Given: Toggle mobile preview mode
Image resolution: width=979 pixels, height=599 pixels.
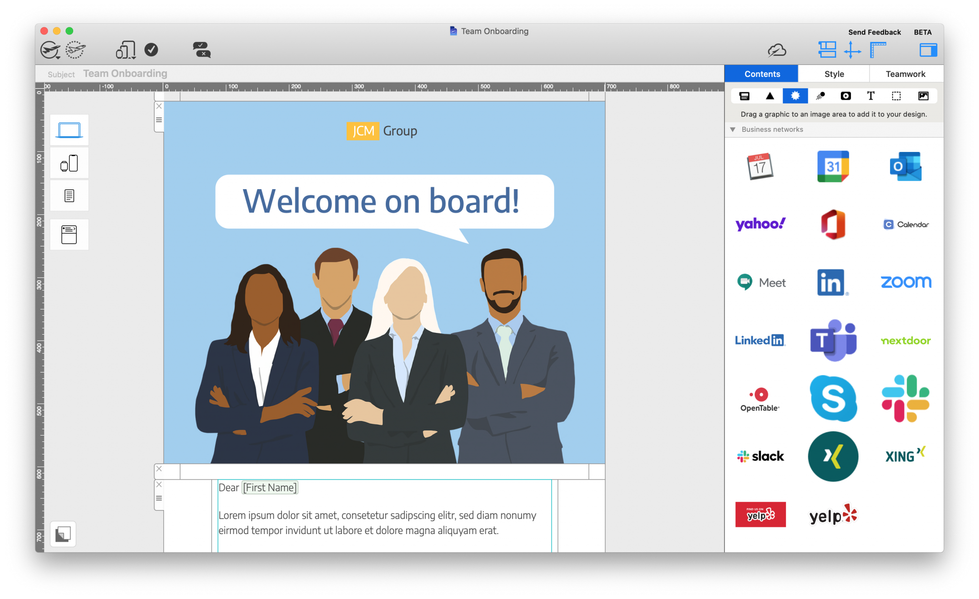Looking at the screenshot, I should (x=69, y=163).
